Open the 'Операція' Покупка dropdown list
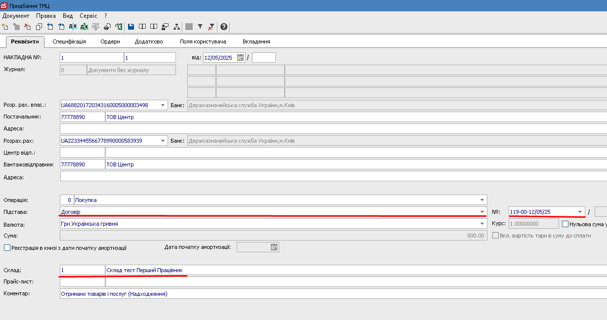The width and height of the screenshot is (607, 320). click(482, 200)
